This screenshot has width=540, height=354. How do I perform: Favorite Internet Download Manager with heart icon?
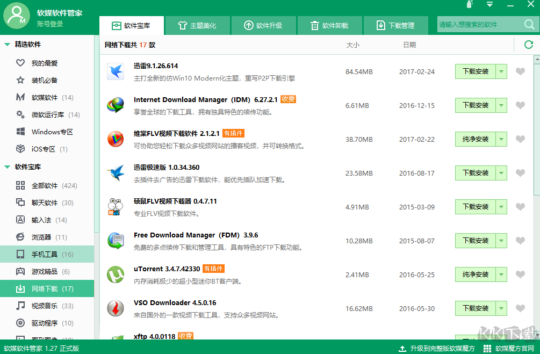(x=520, y=105)
